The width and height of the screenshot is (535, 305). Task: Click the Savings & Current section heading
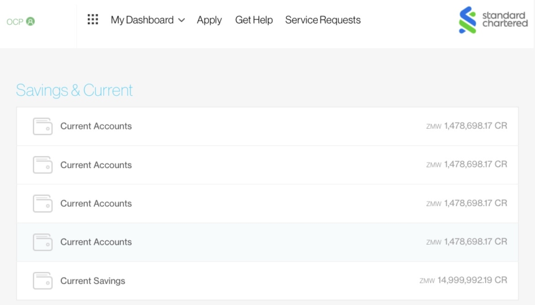coord(75,90)
